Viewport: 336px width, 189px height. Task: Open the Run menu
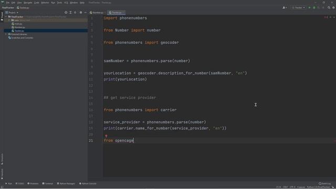pyautogui.click(x=53, y=3)
